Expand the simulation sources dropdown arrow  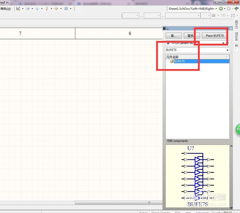click(x=61, y=9)
